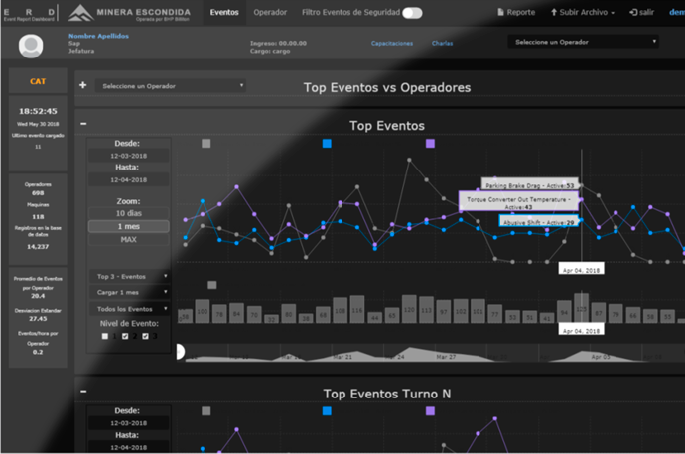Expand Top Eventos vs Operadores with plus icon
Viewport: 685px width, 454px height.
83,85
